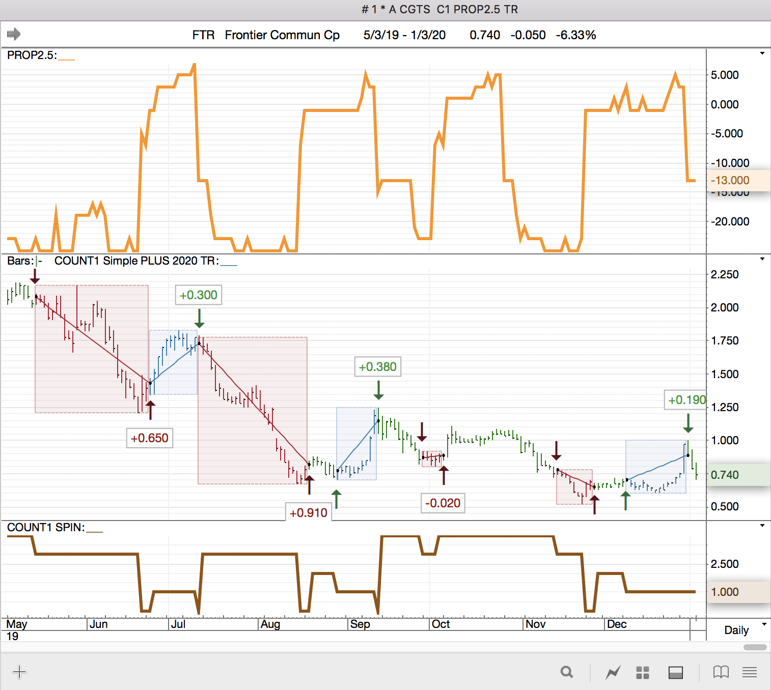
Task: Click the gray arrow icon beside FTR
Action: tap(14, 34)
